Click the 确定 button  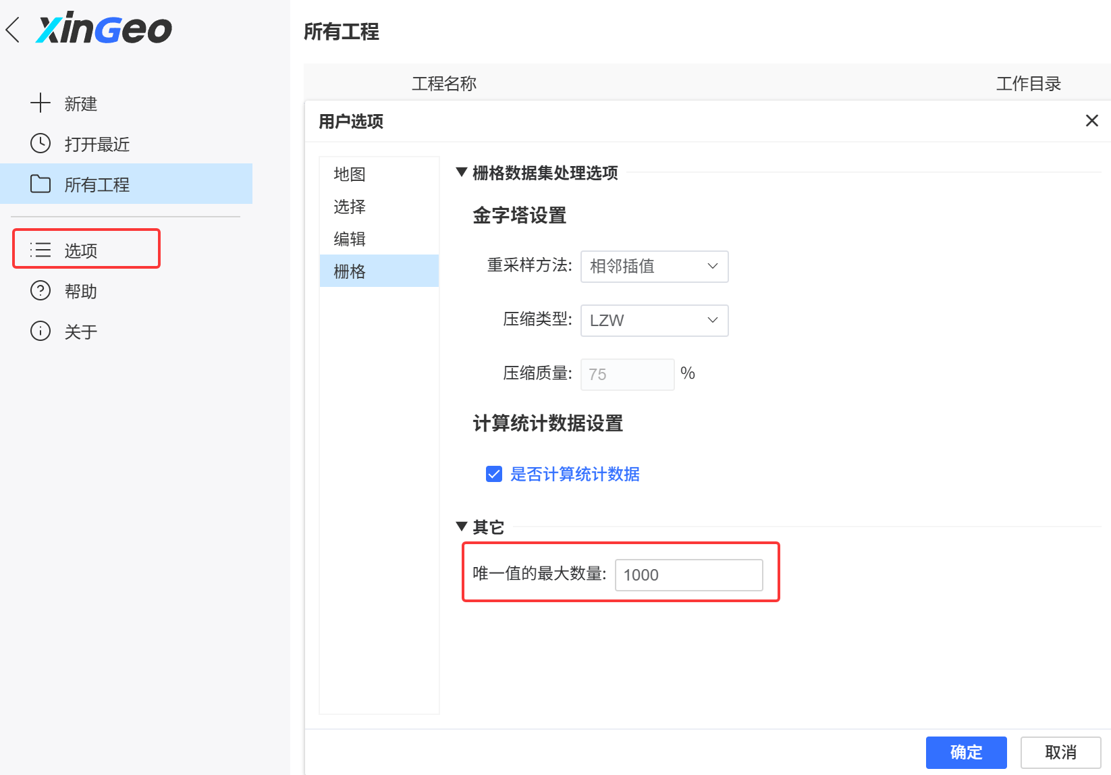pos(965,752)
